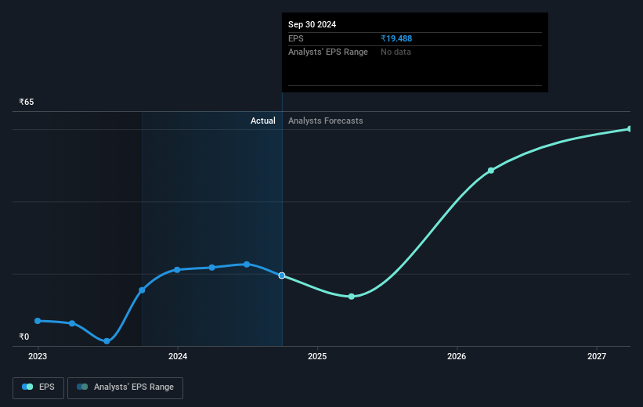
Task: Toggle the EPS legend button
Action: point(38,387)
